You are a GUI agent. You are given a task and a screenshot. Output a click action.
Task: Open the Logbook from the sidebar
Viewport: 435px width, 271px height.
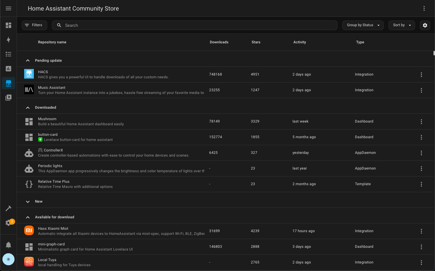pos(8,54)
